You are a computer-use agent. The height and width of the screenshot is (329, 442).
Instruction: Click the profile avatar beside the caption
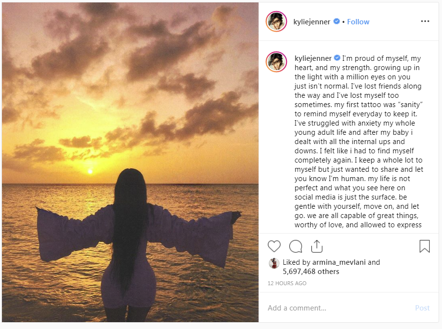tap(276, 62)
